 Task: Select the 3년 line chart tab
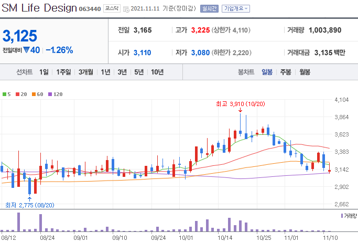coord(122,72)
